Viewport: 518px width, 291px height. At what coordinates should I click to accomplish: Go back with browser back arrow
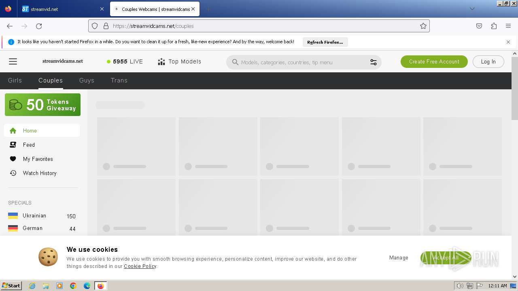10,26
